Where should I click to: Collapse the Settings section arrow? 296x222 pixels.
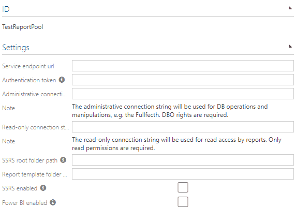[x=290, y=46]
